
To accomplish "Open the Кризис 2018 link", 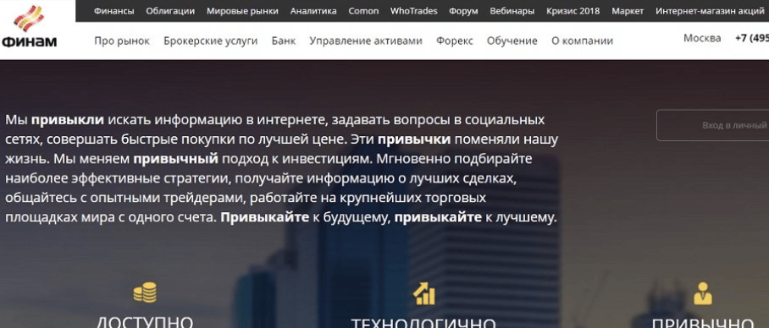I will coord(573,11).
